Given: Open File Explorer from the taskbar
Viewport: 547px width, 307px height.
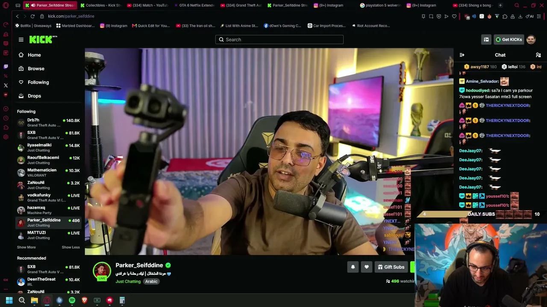Looking at the screenshot, I should pyautogui.click(x=34, y=300).
